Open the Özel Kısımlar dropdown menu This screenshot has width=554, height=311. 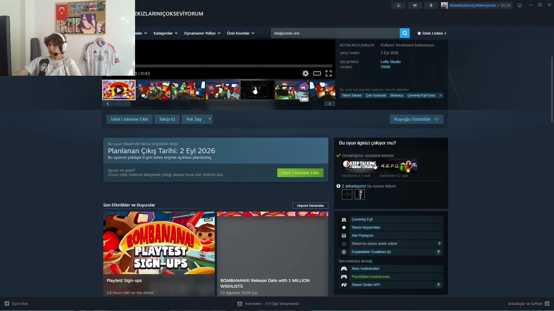241,33
